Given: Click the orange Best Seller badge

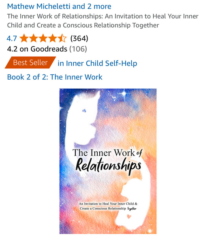Looking at the screenshot, I should [30, 63].
